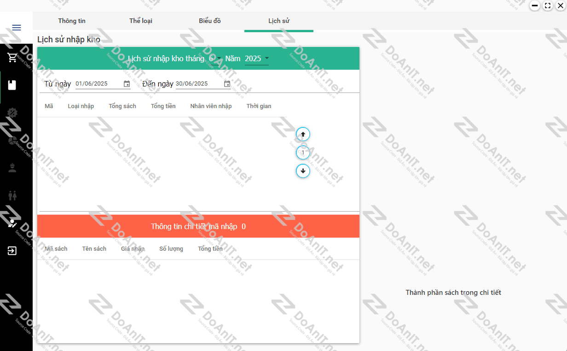Open the hard-hat worker staff section

click(12, 168)
